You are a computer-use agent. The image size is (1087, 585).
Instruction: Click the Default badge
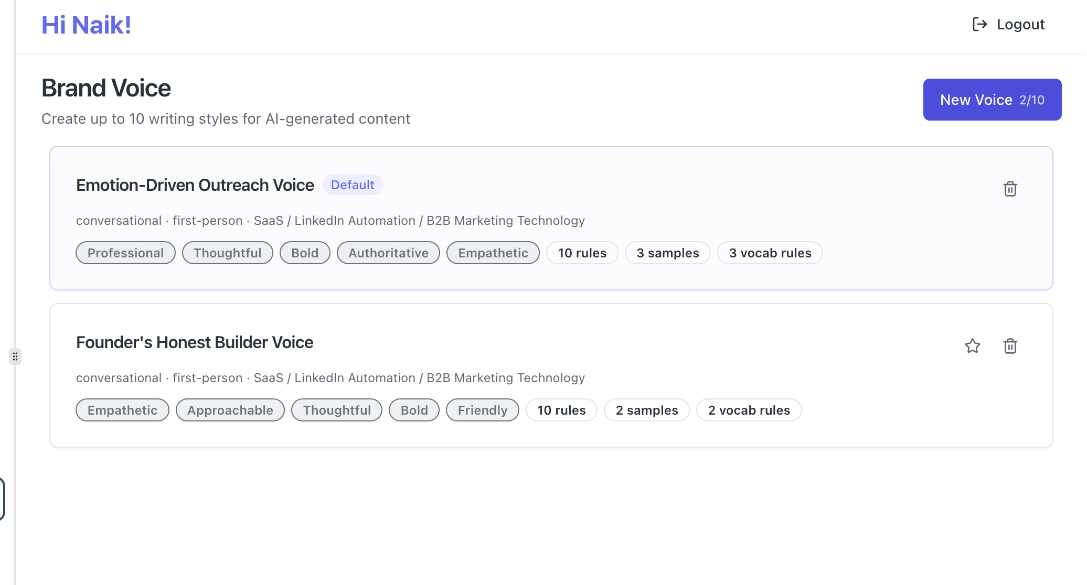pos(352,185)
